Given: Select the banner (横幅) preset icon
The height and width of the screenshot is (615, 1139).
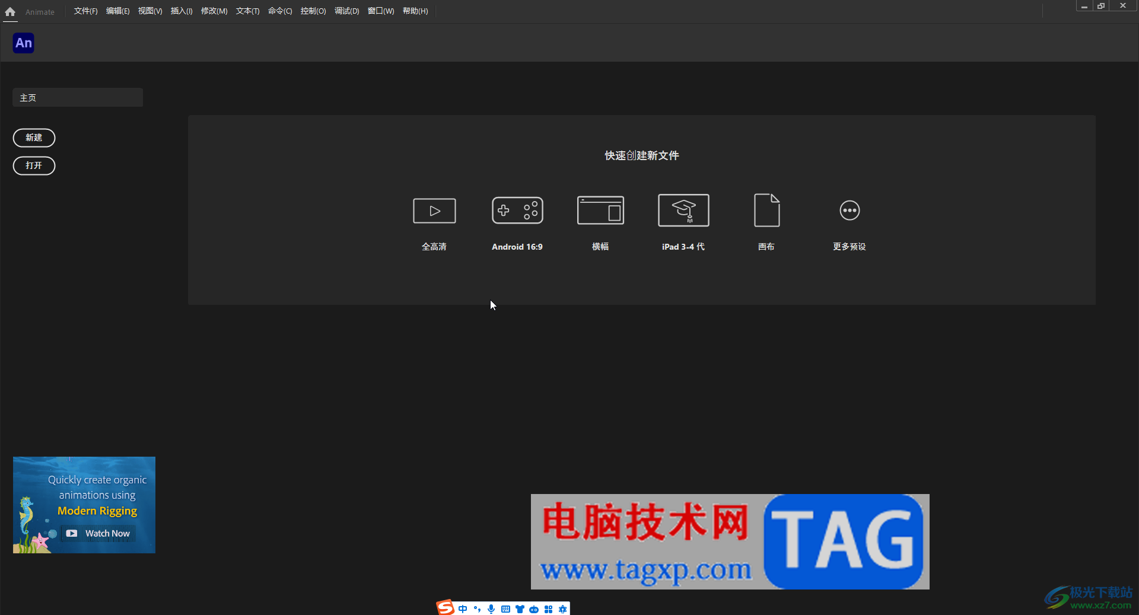Looking at the screenshot, I should click(x=600, y=210).
